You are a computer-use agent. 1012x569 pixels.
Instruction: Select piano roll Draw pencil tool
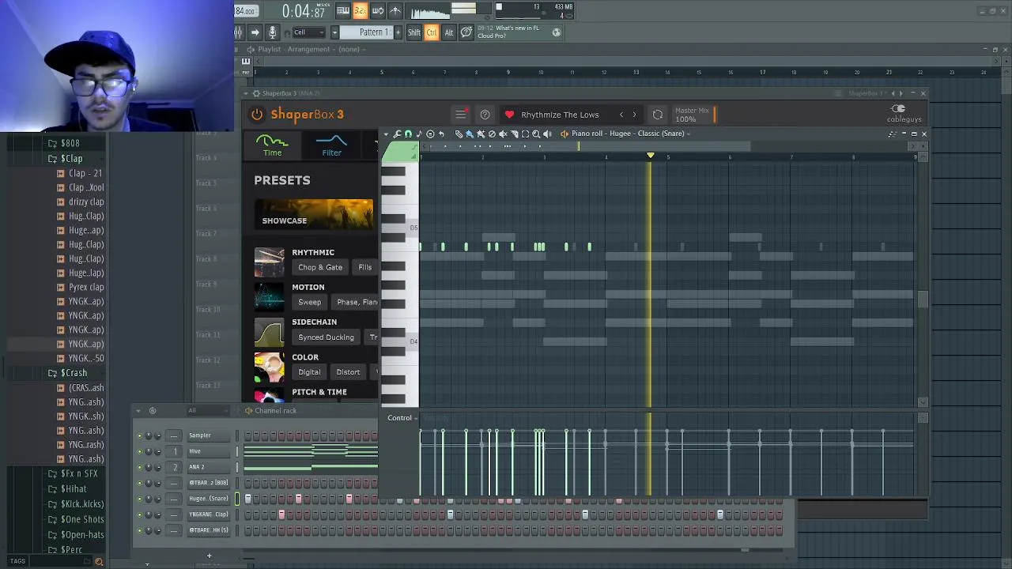pos(459,134)
